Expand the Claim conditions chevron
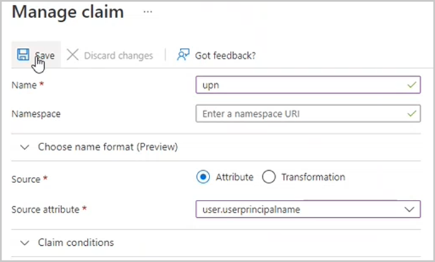The height and width of the screenshot is (262, 435). pyautogui.click(x=25, y=242)
